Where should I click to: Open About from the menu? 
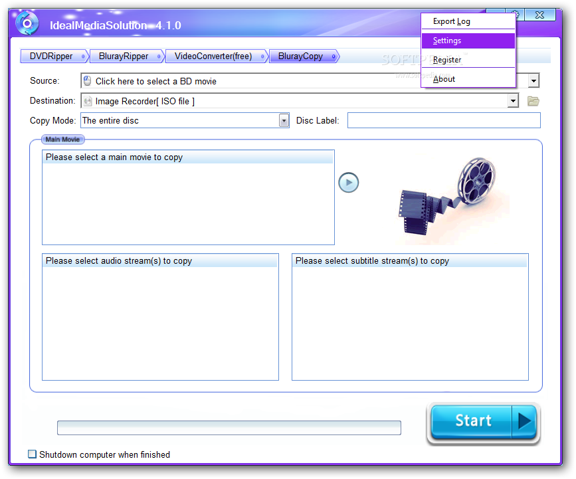coord(468,79)
